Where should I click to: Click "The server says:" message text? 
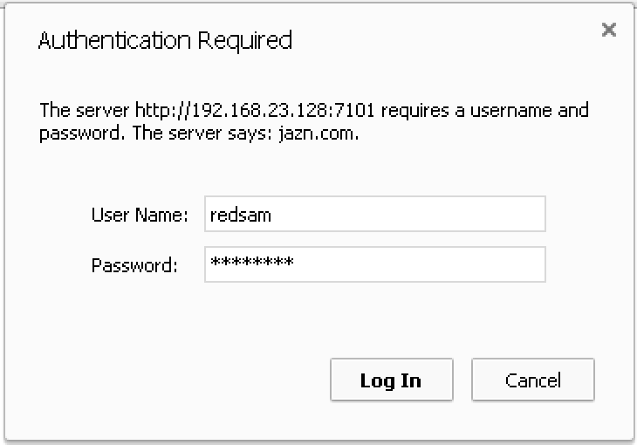(202, 133)
